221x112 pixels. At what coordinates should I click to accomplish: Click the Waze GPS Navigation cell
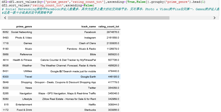(67, 94)
